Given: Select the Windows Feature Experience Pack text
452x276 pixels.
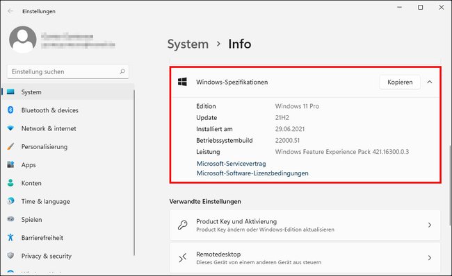Looking at the screenshot, I should (342, 152).
